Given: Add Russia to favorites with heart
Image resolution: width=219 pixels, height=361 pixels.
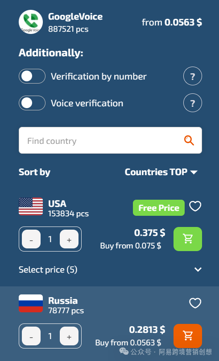Looking at the screenshot, I should coord(195,303).
